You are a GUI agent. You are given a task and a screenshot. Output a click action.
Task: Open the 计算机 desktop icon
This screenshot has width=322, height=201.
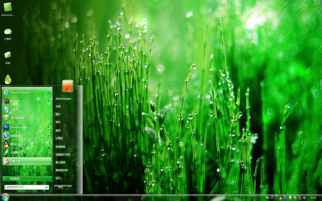[x=8, y=34]
